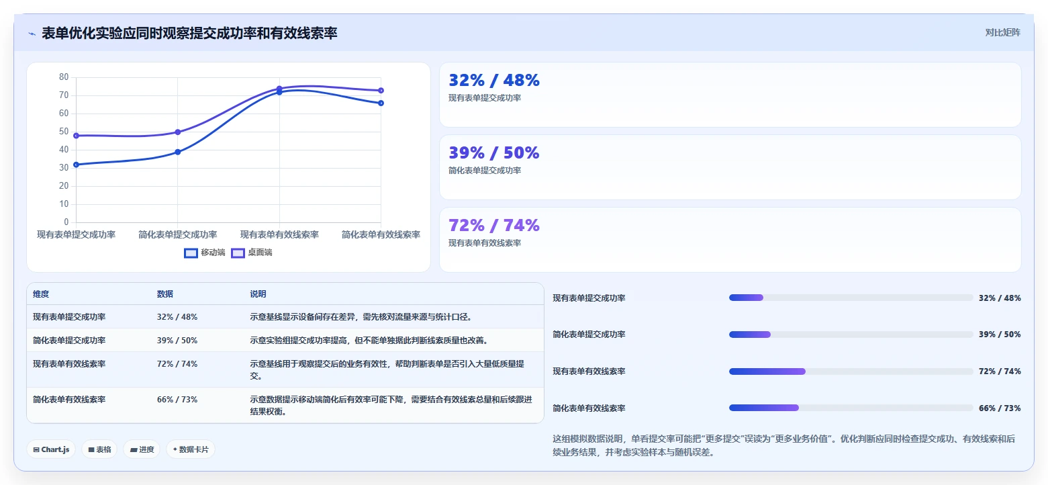Click the mobile data point at 现有表单提交成功率
This screenshot has width=1048, height=485.
point(76,165)
